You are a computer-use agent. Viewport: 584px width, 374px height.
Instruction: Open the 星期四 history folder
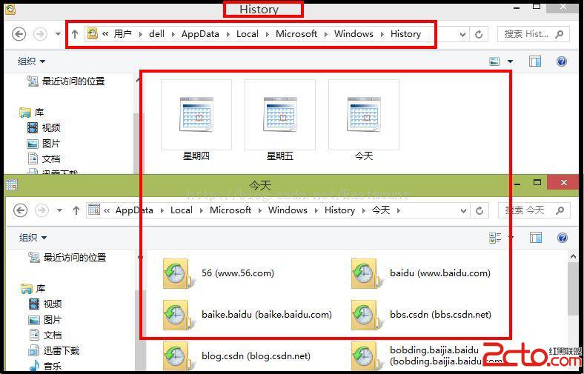[x=196, y=120]
